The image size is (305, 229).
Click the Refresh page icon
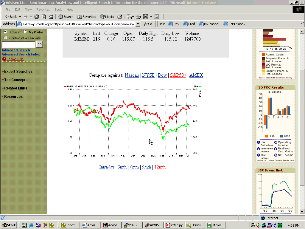(44, 17)
